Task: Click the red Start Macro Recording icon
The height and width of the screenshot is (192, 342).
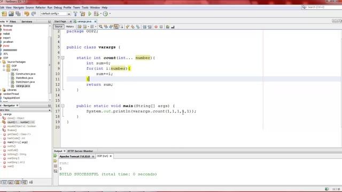Action: 156,27
